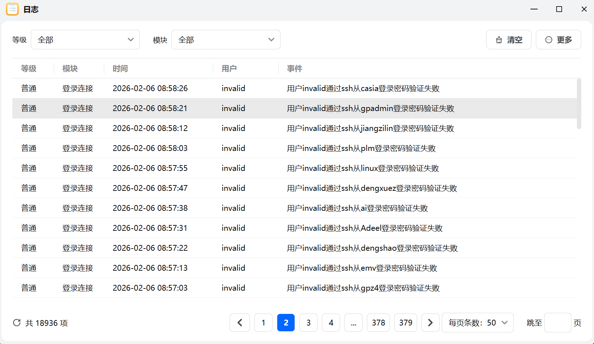Click the 用户 column header
The height and width of the screenshot is (344, 594).
229,69
